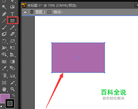138x109 pixels.
Task: Select the Line Segment tool
Action: tap(4, 21)
